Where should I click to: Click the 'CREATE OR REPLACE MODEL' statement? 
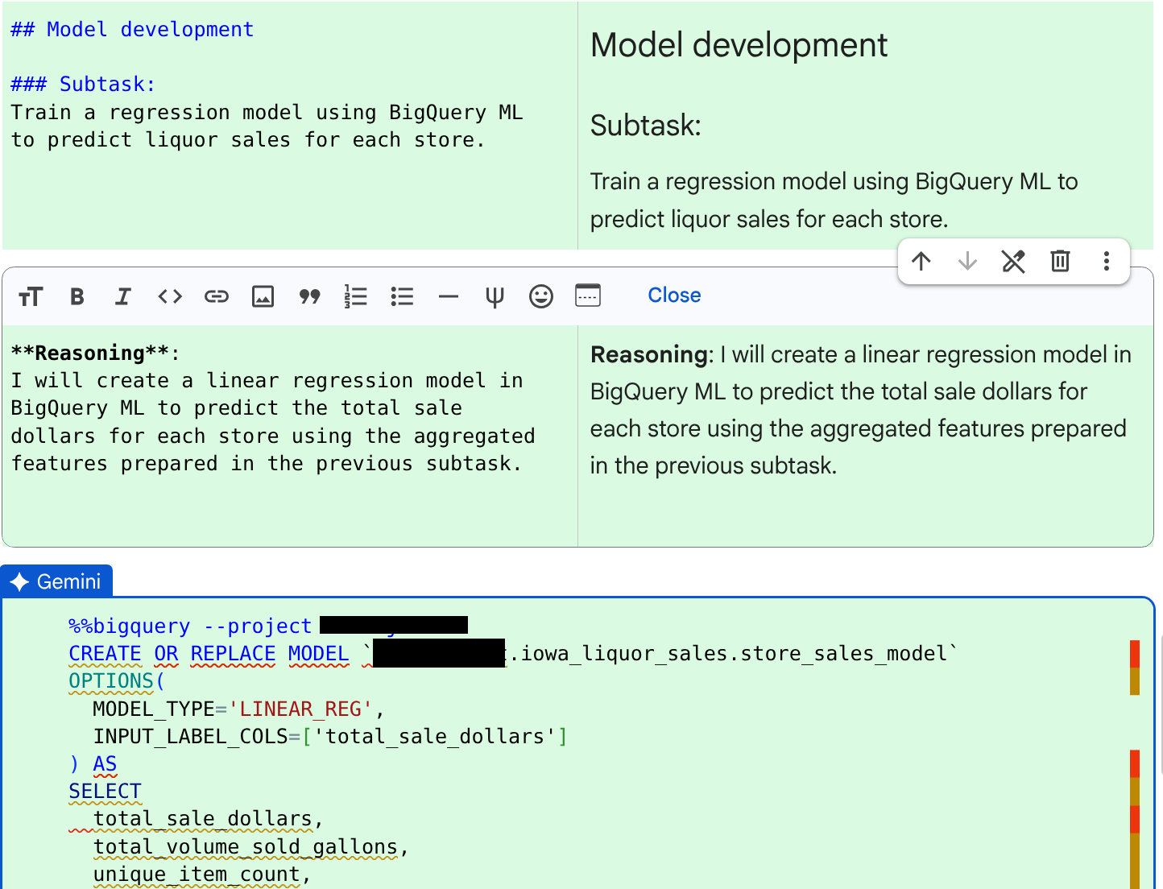point(209,653)
